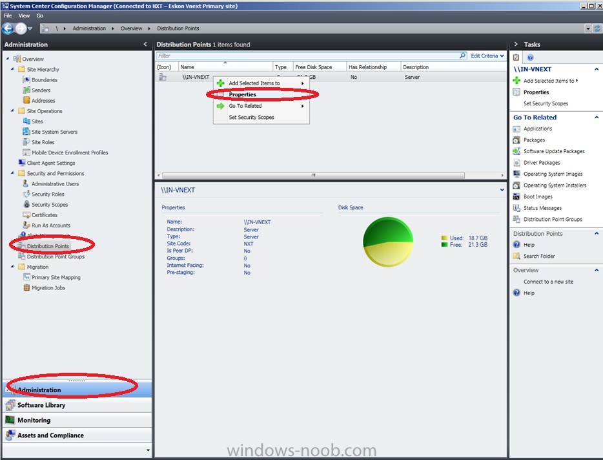The image size is (603, 460).
Task: Click the Back navigation arrow button
Action: 8,28
